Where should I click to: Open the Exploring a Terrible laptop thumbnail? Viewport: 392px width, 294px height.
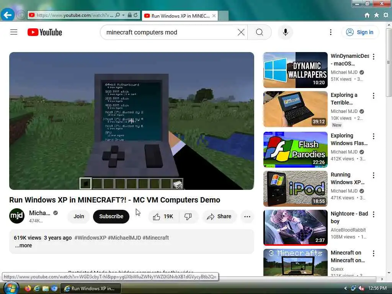click(295, 109)
